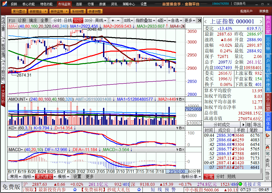Click home icon before 免费福利 ticker text
Viewport: 272px width, 193px height.
[75, 190]
